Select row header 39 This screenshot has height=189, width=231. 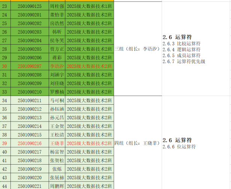pyautogui.click(x=4, y=143)
